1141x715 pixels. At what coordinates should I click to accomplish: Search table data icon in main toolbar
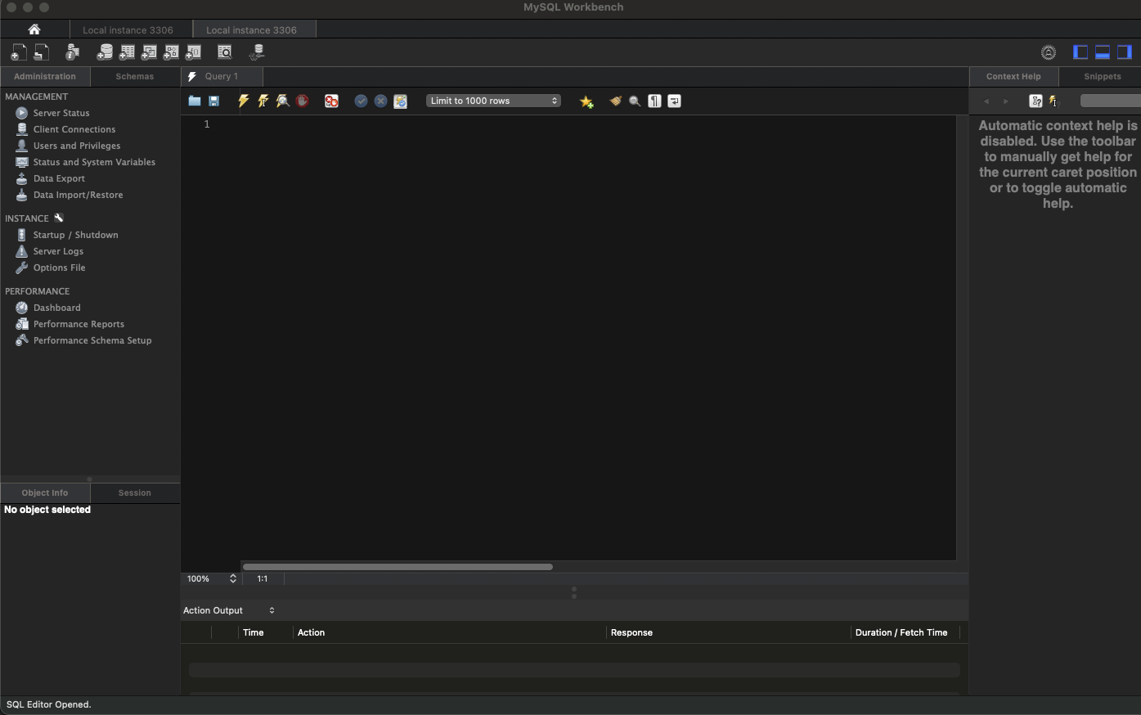point(224,52)
